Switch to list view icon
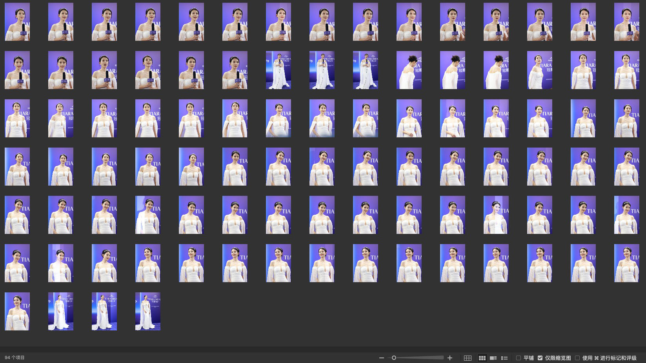 click(504, 358)
